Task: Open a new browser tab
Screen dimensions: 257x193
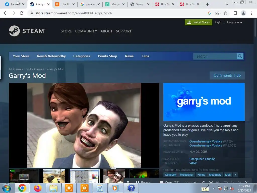Action: 208,4
